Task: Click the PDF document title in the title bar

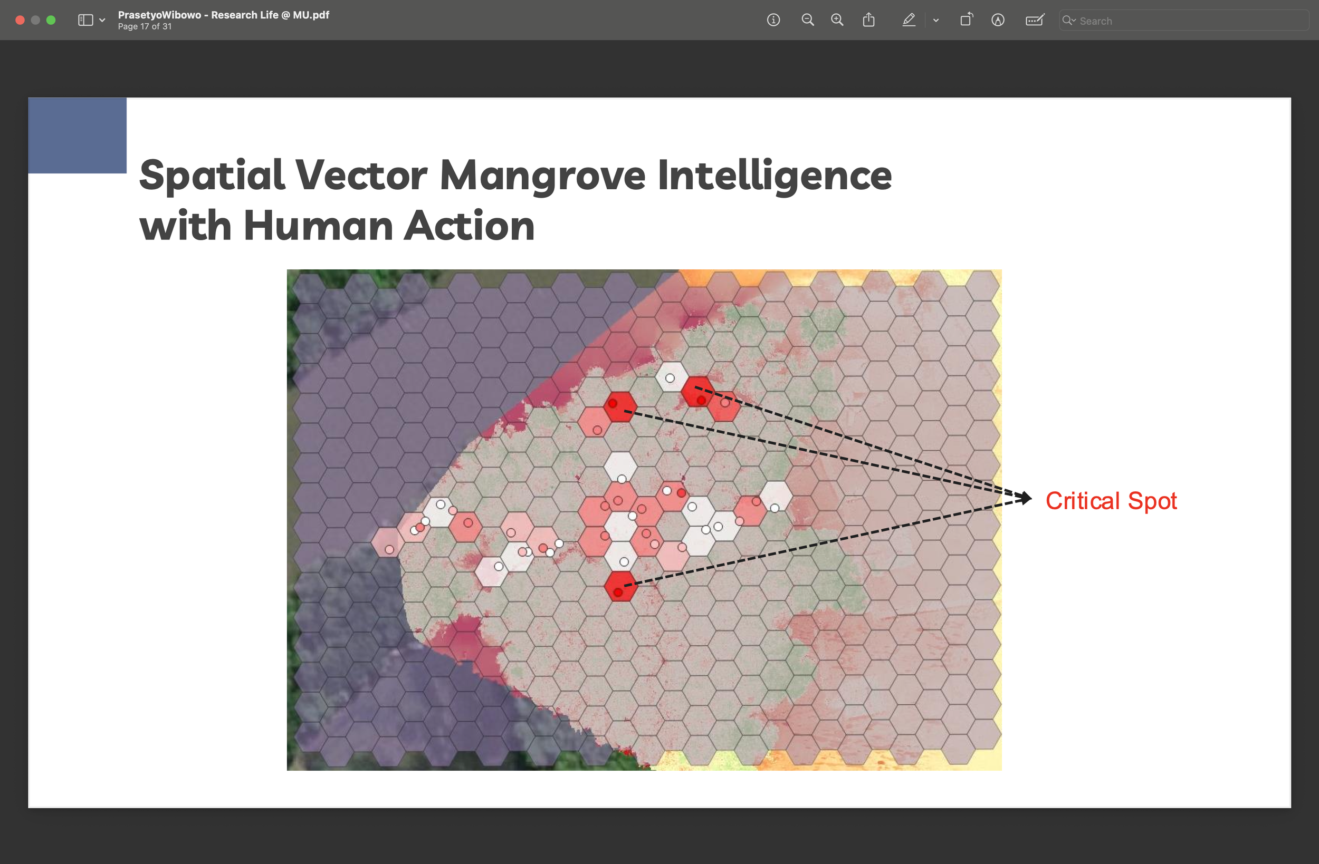Action: pyautogui.click(x=223, y=15)
